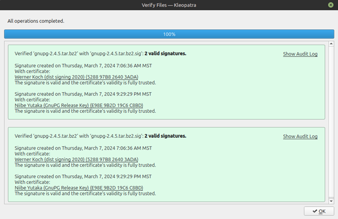Click the 'All operations completed.' status text
The image size is (338, 219).
click(x=36, y=21)
